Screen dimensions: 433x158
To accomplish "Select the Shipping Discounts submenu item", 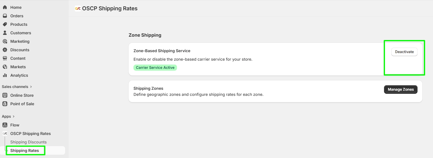I will (x=28, y=142).
